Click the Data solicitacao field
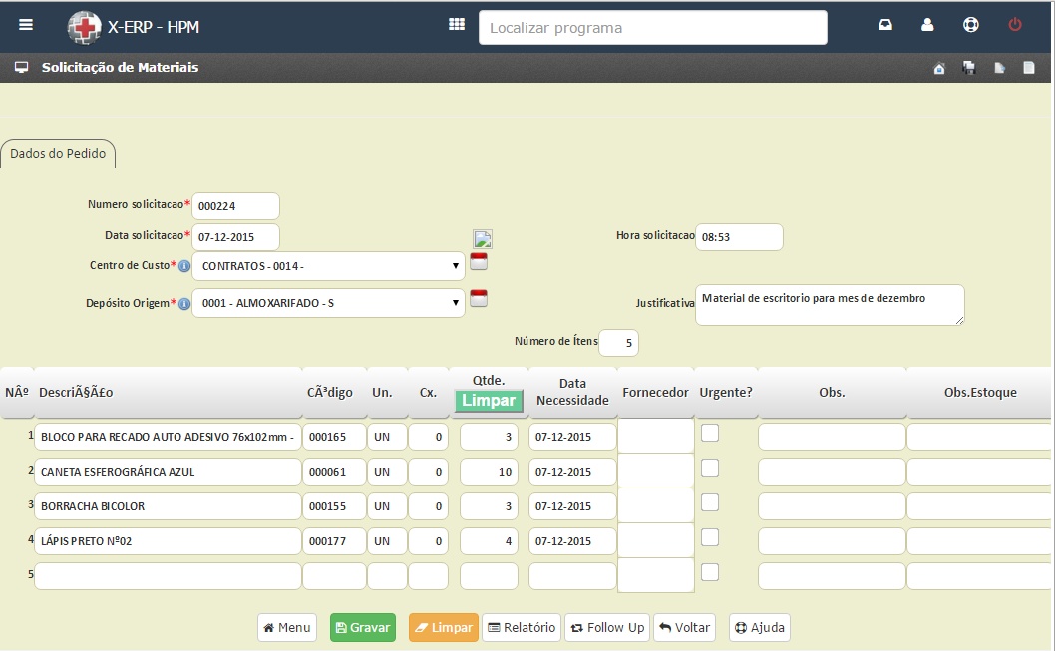The width and height of the screenshot is (1055, 651). 235,237
